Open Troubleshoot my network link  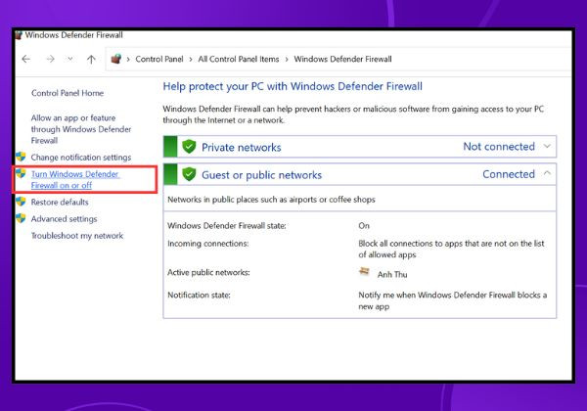pyautogui.click(x=77, y=236)
